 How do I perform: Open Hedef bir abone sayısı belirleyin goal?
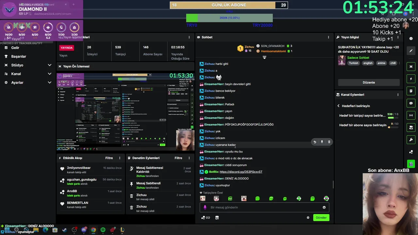pyautogui.click(x=369, y=125)
